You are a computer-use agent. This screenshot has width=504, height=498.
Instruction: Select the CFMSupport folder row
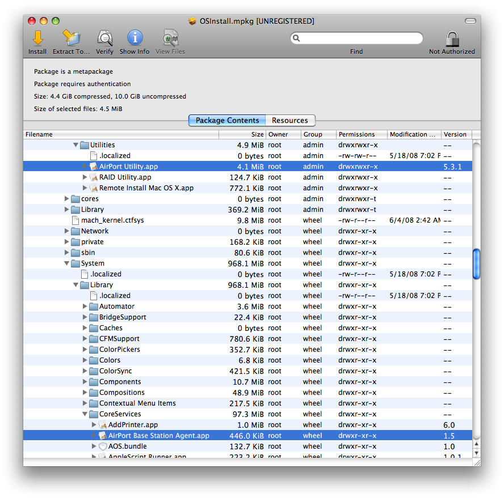click(x=248, y=339)
